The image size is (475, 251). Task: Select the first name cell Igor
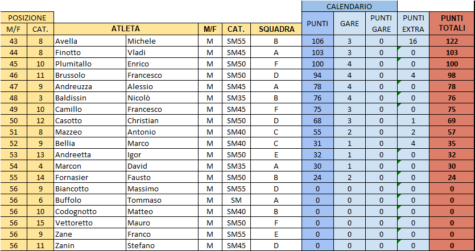click(162, 154)
